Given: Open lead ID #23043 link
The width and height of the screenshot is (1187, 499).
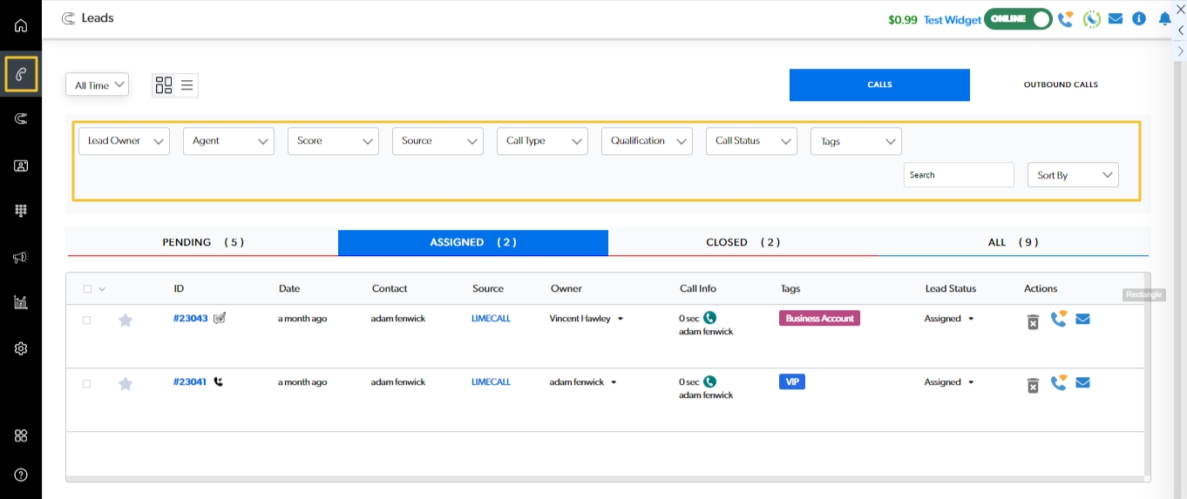Looking at the screenshot, I should tap(190, 319).
